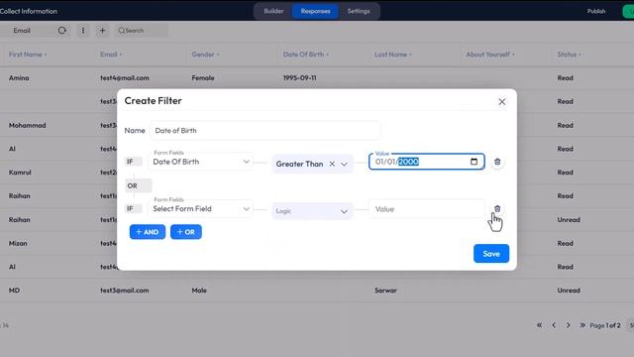This screenshot has height=357, width=634.
Task: Click the 1995-09-11 date cell
Action: pos(299,77)
